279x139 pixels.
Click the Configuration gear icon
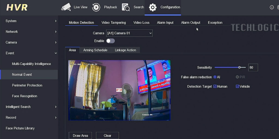tap(153, 7)
